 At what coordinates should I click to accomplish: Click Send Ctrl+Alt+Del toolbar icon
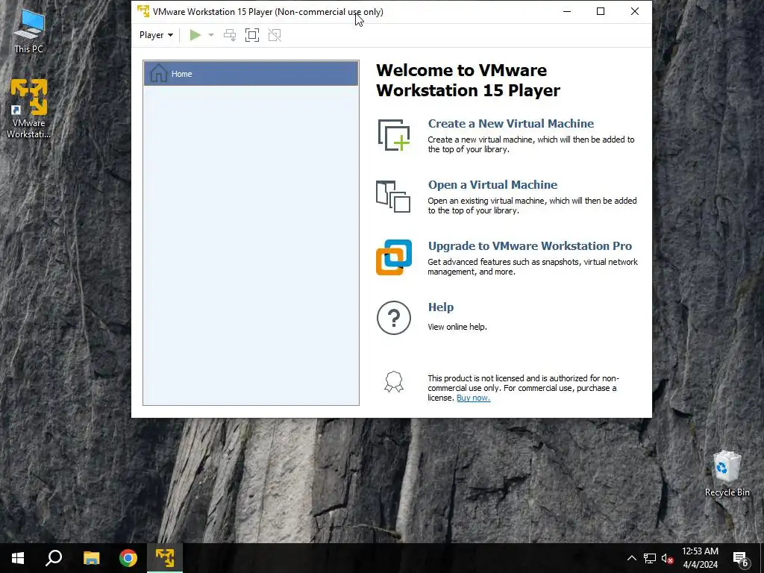pyautogui.click(x=230, y=35)
